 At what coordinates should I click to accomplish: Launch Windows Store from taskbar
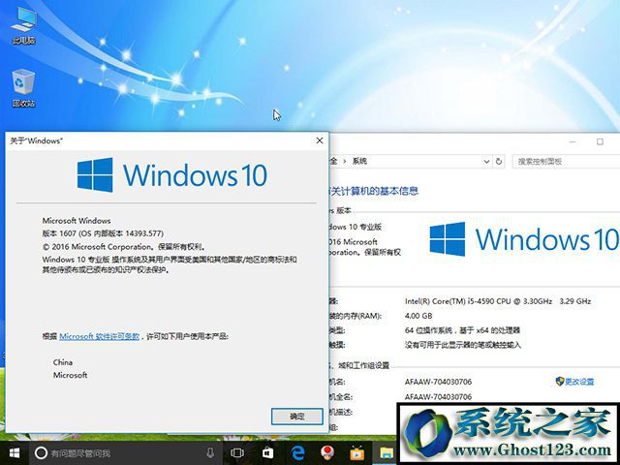click(267, 453)
